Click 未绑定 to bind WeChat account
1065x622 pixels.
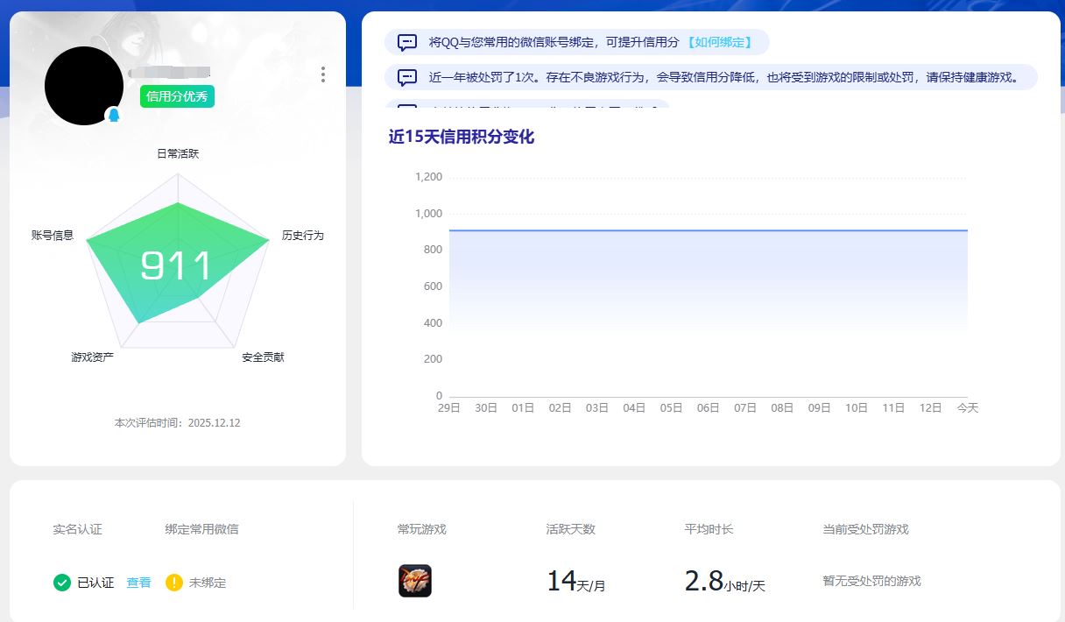(208, 581)
